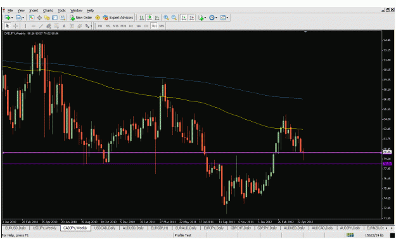Switch timeframe to M15

[x=115, y=26]
